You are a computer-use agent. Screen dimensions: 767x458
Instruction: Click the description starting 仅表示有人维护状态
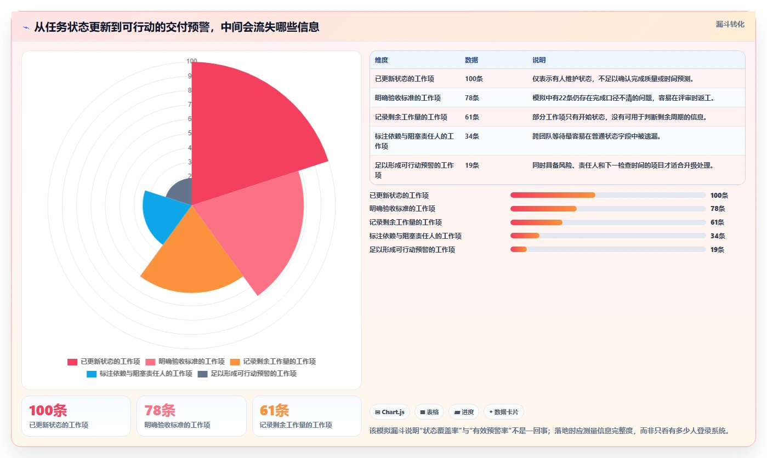click(613, 79)
